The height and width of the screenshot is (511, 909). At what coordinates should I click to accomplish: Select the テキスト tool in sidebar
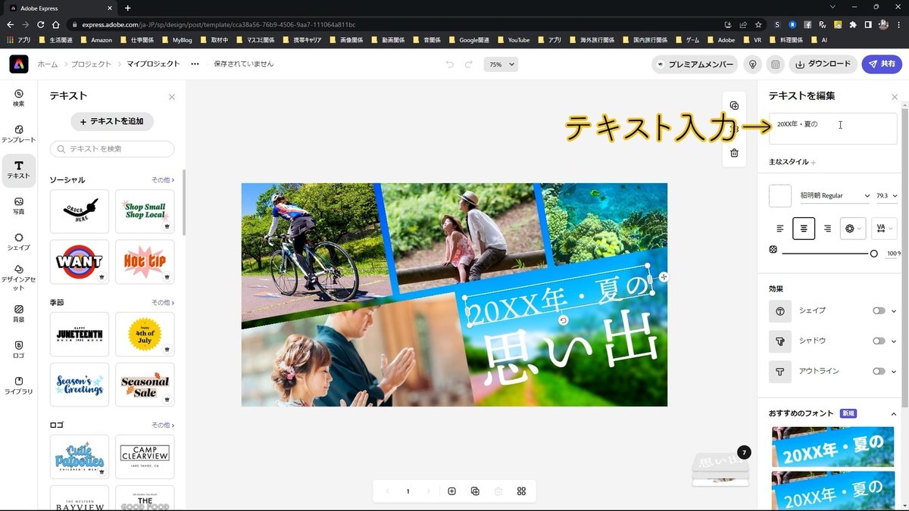point(19,170)
